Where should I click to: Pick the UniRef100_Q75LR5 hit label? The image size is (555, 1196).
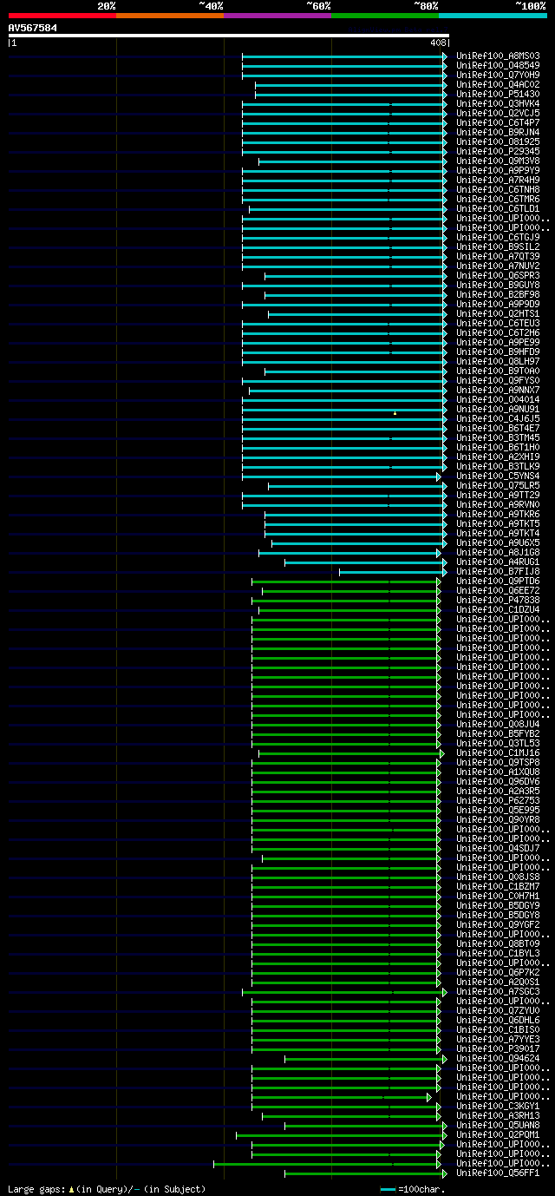pos(498,485)
